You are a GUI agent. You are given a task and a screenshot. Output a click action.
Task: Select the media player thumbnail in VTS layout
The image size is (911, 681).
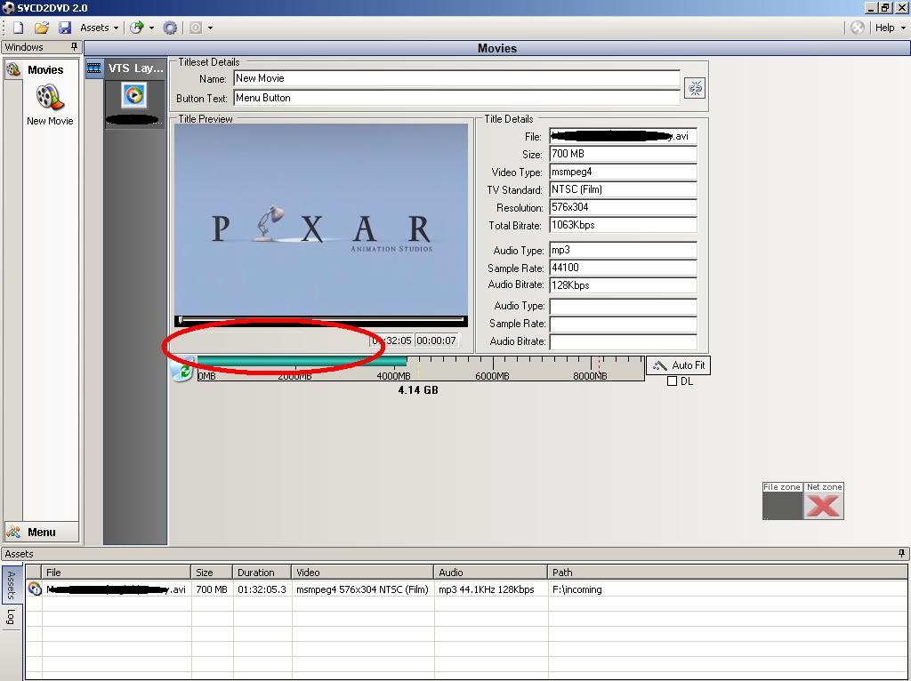click(x=134, y=94)
